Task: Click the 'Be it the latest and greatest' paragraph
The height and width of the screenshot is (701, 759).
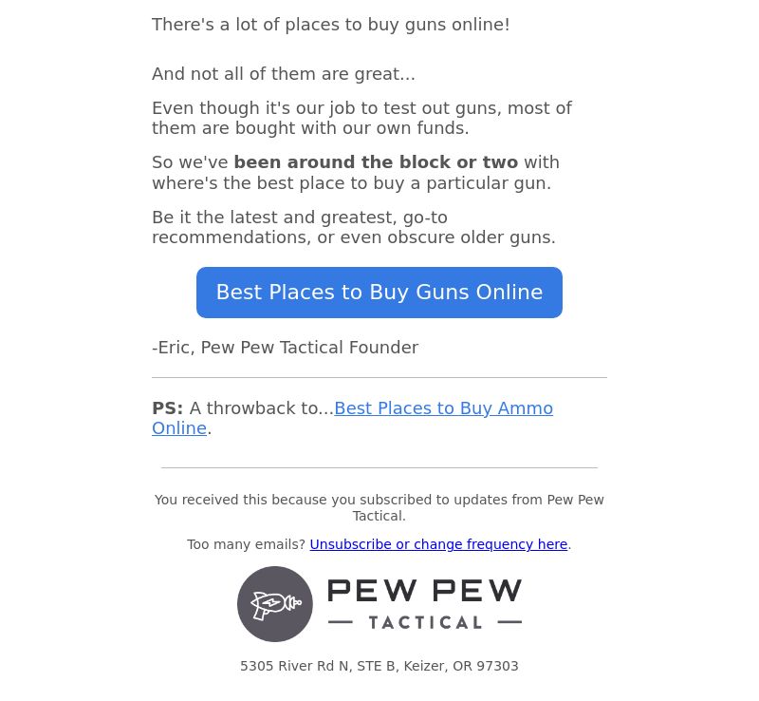Action: tap(354, 227)
